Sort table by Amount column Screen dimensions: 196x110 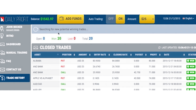[85, 55]
